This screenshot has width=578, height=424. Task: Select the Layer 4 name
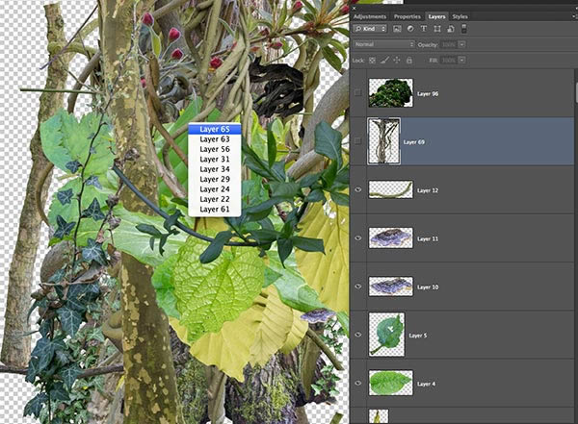click(426, 384)
